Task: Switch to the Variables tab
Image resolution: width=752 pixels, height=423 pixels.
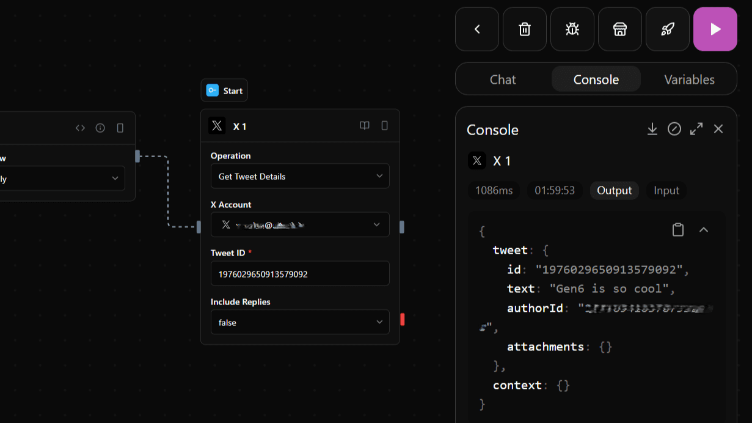Action: (689, 79)
